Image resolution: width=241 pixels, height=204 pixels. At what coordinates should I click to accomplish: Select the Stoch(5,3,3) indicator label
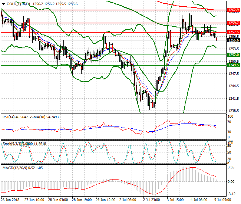pyautogui.click(x=12, y=144)
